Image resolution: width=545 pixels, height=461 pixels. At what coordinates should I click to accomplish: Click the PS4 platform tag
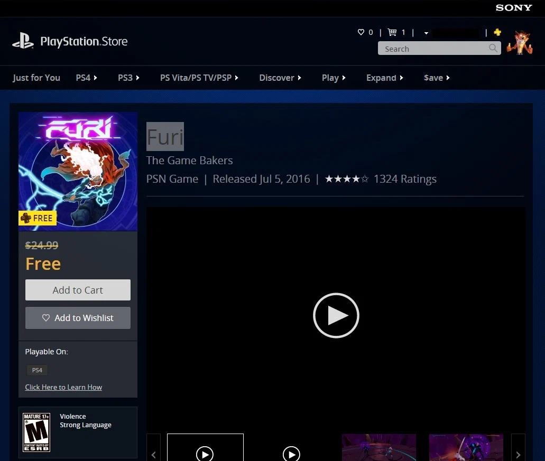pyautogui.click(x=37, y=370)
